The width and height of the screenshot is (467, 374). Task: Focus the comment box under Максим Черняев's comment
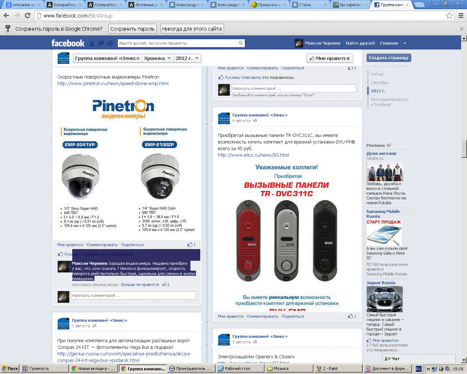[x=134, y=295]
